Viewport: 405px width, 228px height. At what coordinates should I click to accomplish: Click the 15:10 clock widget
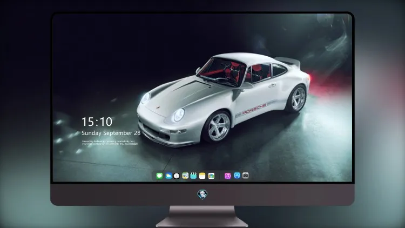click(x=97, y=122)
